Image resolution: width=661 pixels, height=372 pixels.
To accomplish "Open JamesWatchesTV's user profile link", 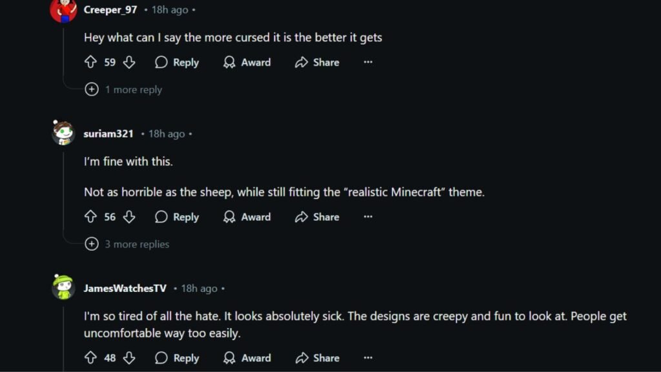I will coord(125,289).
